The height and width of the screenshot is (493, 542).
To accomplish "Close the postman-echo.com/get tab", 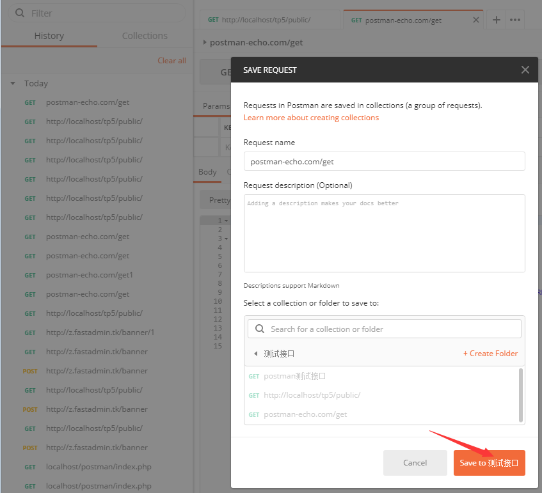I will coord(476,20).
